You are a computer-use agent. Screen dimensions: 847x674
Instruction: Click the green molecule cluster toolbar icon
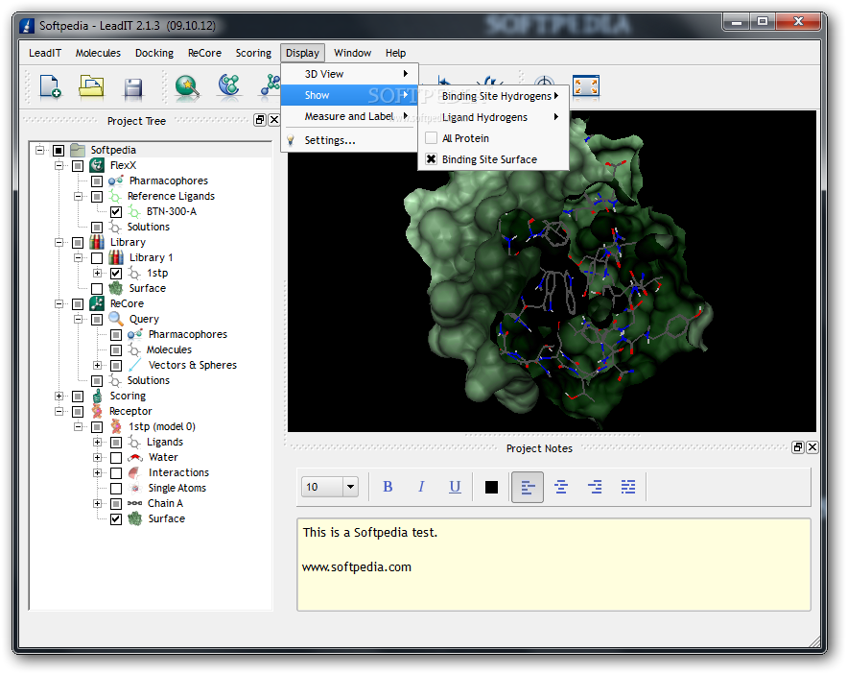pyautogui.click(x=229, y=85)
